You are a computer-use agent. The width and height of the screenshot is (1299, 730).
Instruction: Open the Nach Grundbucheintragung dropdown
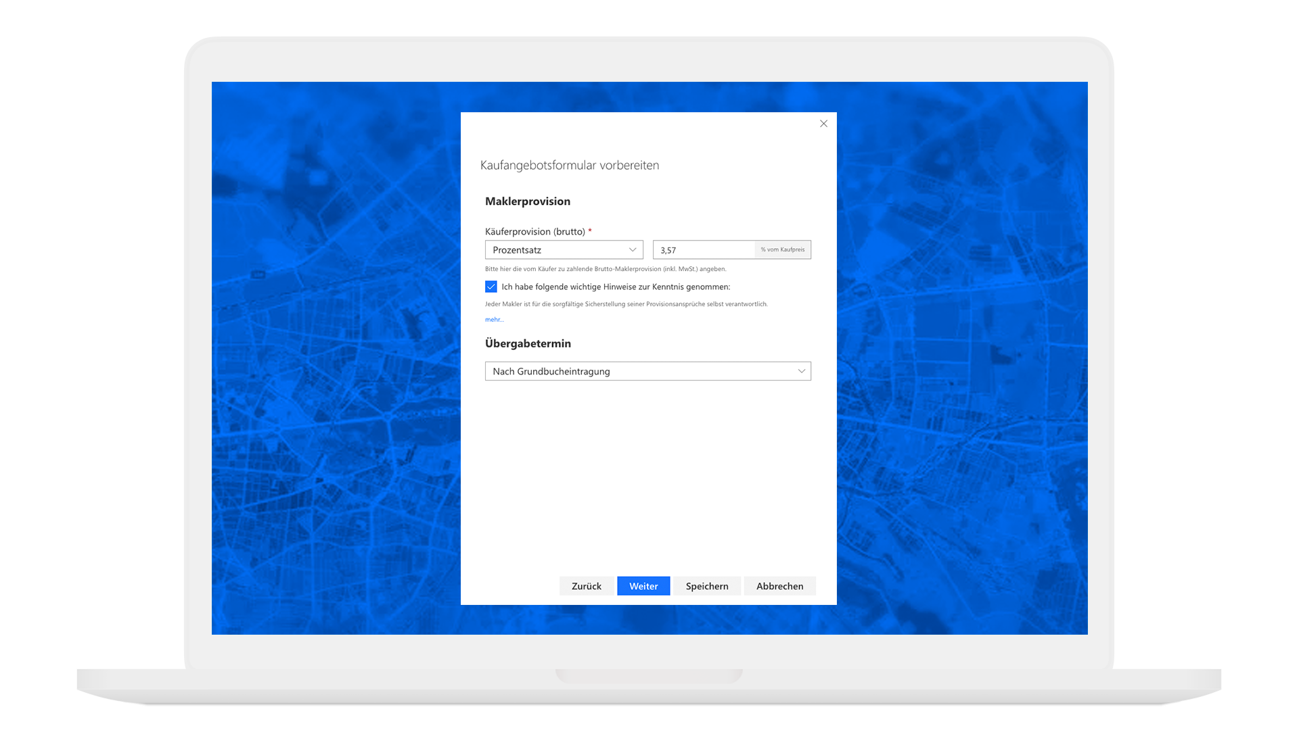pos(636,371)
